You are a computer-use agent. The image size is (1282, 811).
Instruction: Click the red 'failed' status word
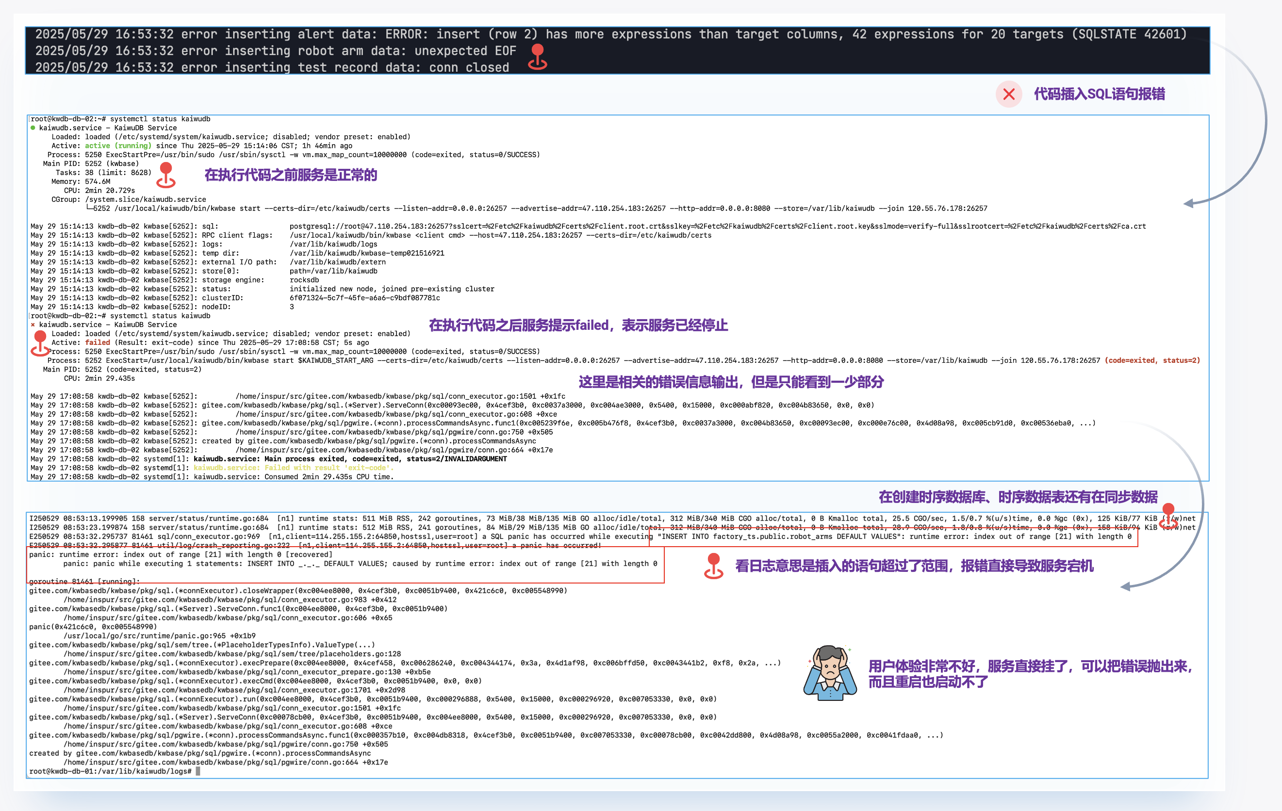pos(98,343)
